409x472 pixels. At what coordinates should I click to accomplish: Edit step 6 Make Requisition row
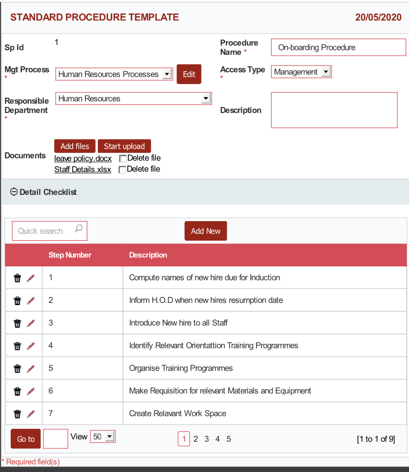click(x=31, y=391)
